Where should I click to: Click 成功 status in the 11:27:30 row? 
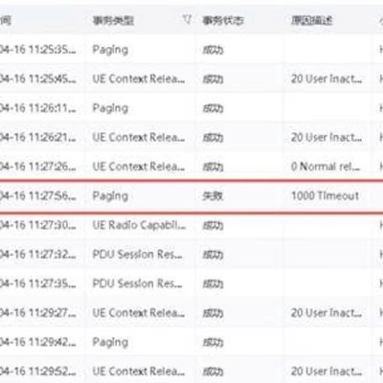[213, 226]
